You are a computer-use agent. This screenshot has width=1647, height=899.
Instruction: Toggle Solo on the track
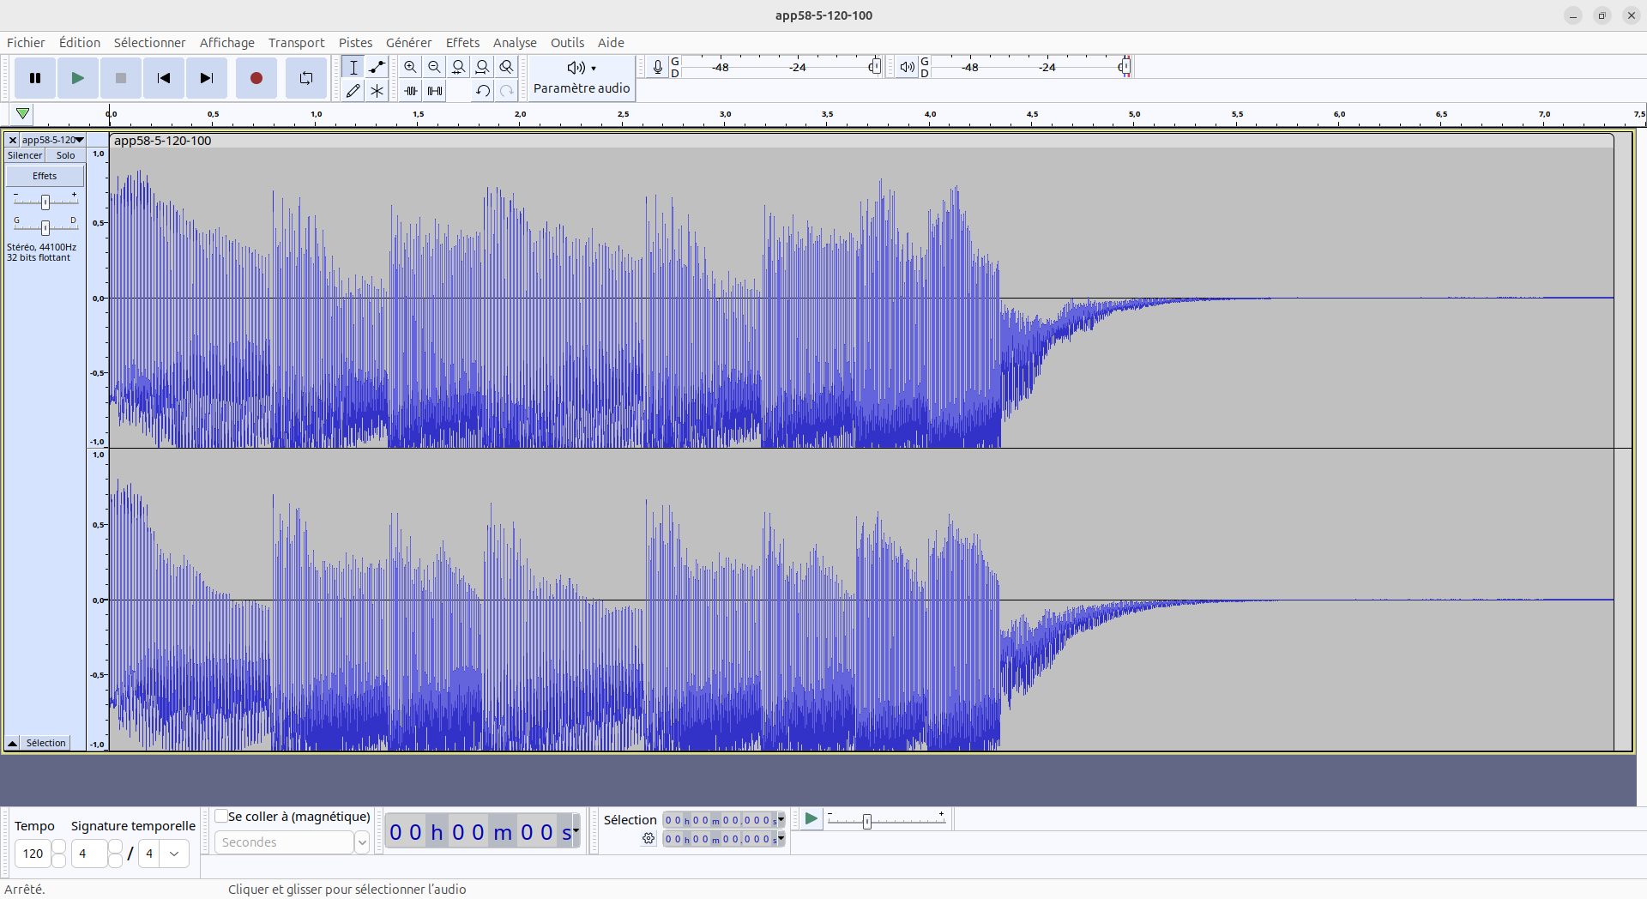65,155
